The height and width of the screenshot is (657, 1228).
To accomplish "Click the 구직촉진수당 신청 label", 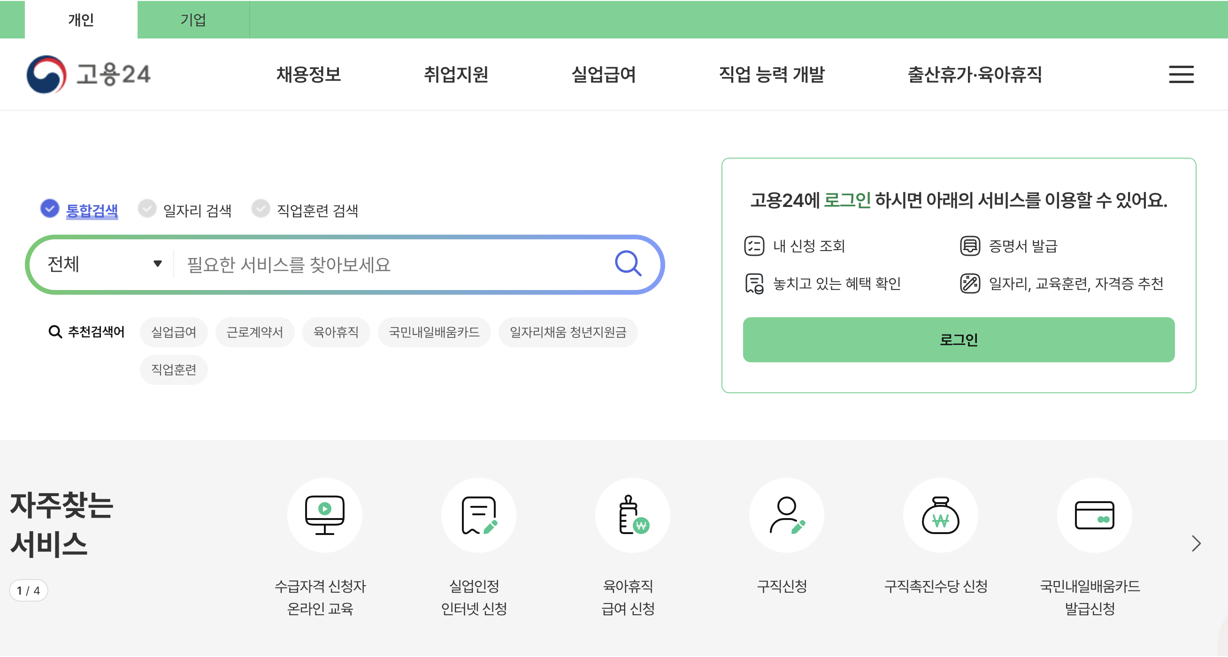I will point(936,586).
